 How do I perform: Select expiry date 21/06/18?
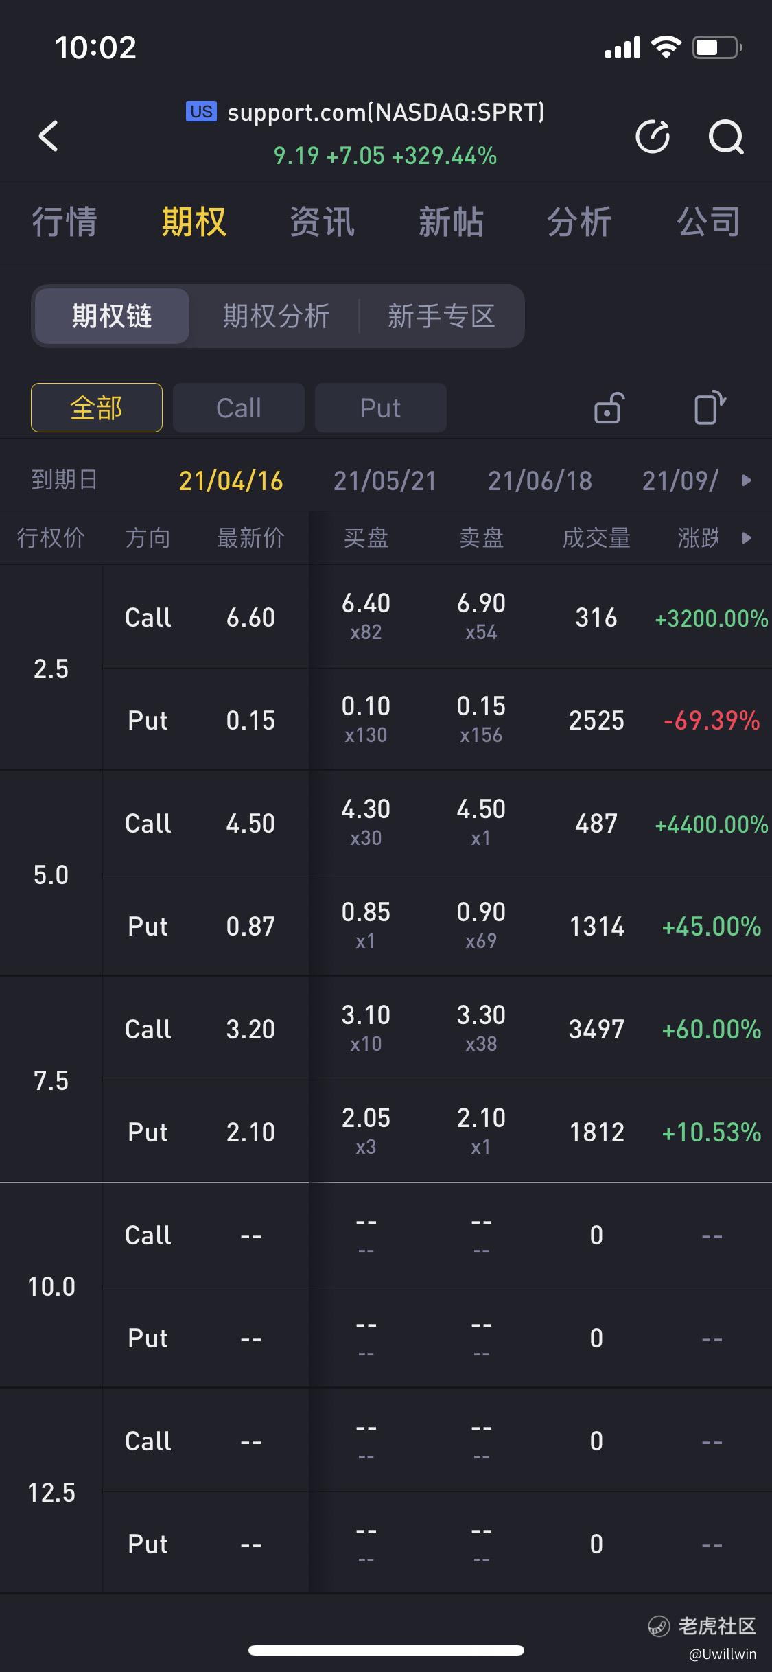coord(540,480)
